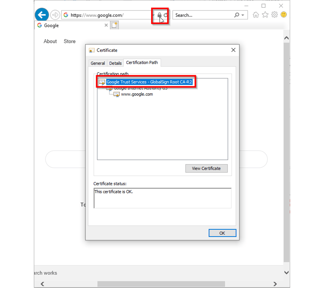The image size is (324, 288).
Task: Click 'This certificate is OK.' status text
Action: click(114, 192)
